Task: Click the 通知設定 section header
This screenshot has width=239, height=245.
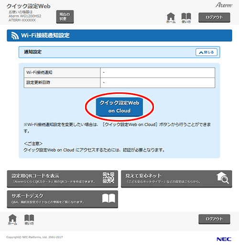Action: click(119, 52)
